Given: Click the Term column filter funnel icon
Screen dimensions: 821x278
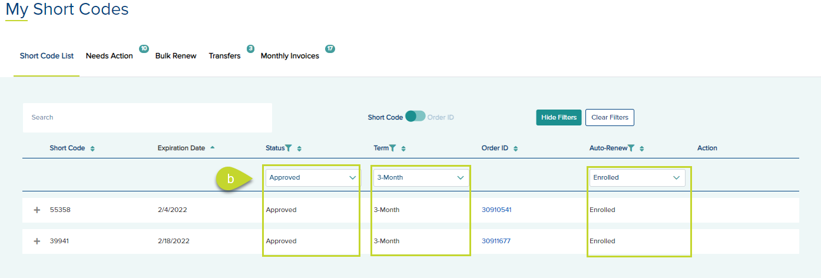Looking at the screenshot, I should (392, 148).
